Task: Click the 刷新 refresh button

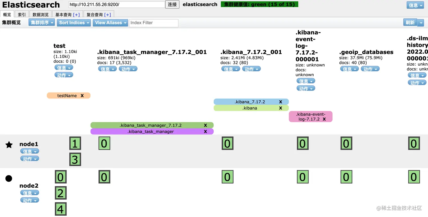Action: pos(410,23)
